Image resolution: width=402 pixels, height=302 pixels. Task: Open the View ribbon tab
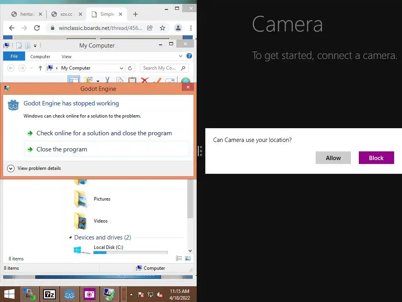point(66,57)
